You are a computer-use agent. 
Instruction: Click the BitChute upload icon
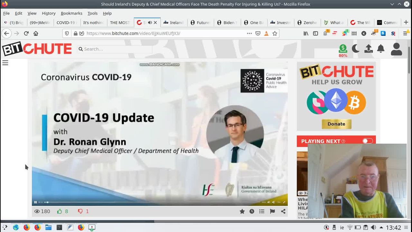point(368,49)
